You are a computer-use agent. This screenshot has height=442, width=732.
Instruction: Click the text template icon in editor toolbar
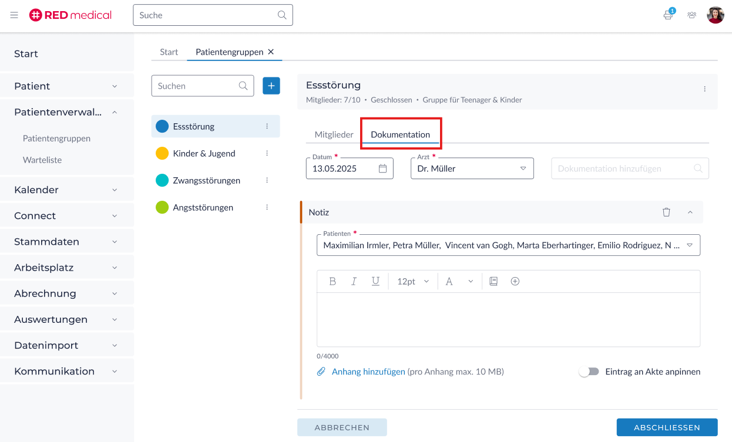coord(493,281)
